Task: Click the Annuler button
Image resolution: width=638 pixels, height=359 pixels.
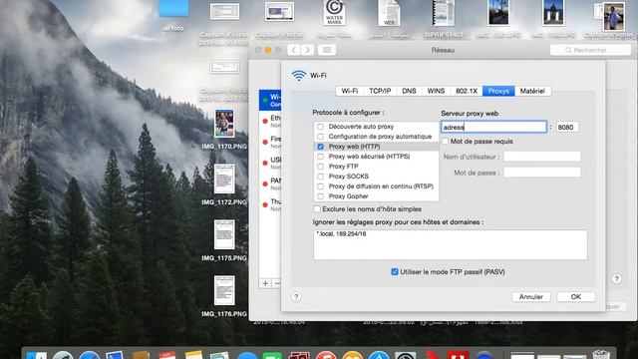Action: (531, 297)
